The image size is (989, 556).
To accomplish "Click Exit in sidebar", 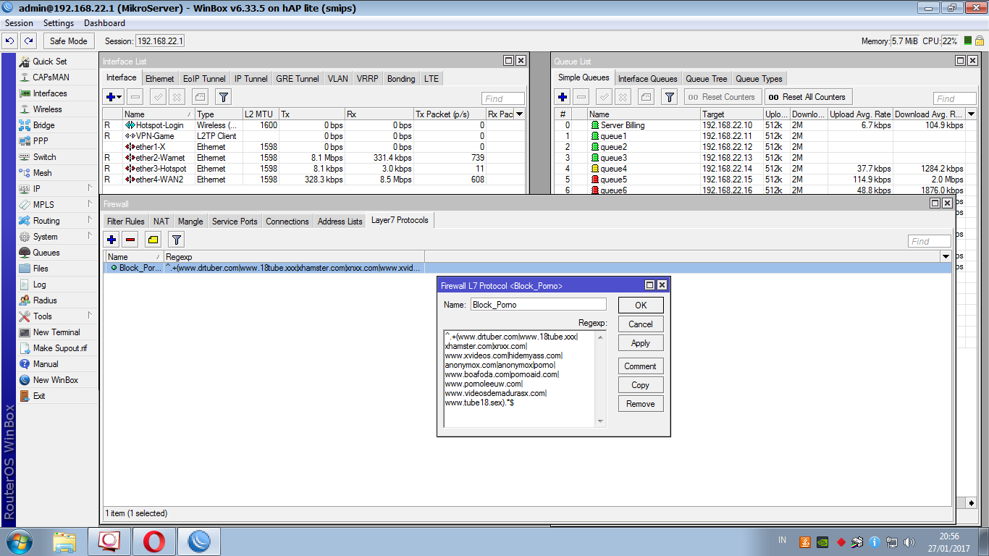I will [x=39, y=396].
